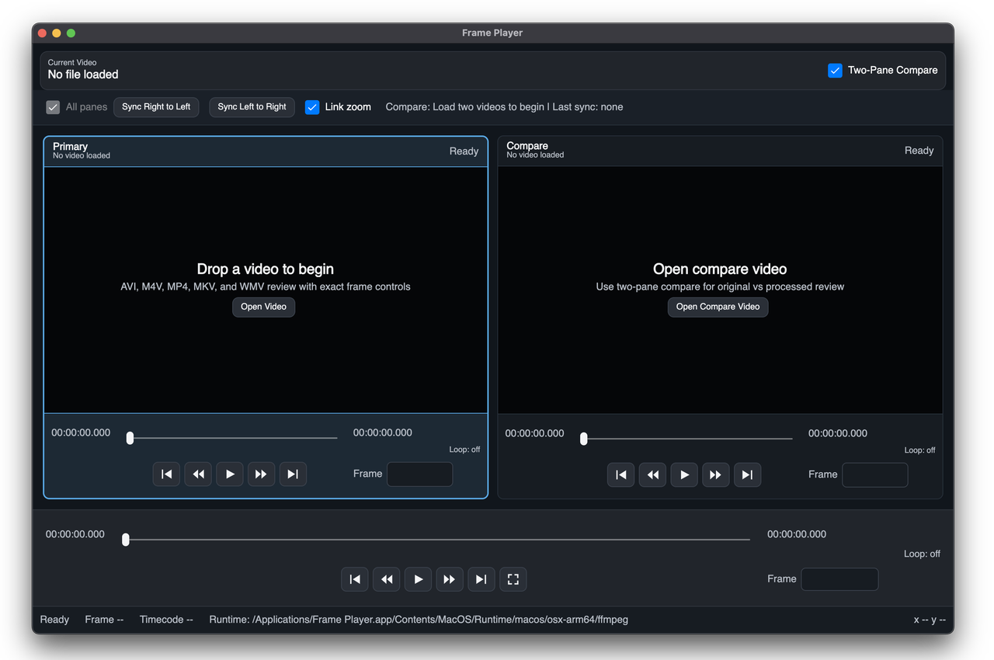Click the Primary pane seek slider handle

coord(130,438)
